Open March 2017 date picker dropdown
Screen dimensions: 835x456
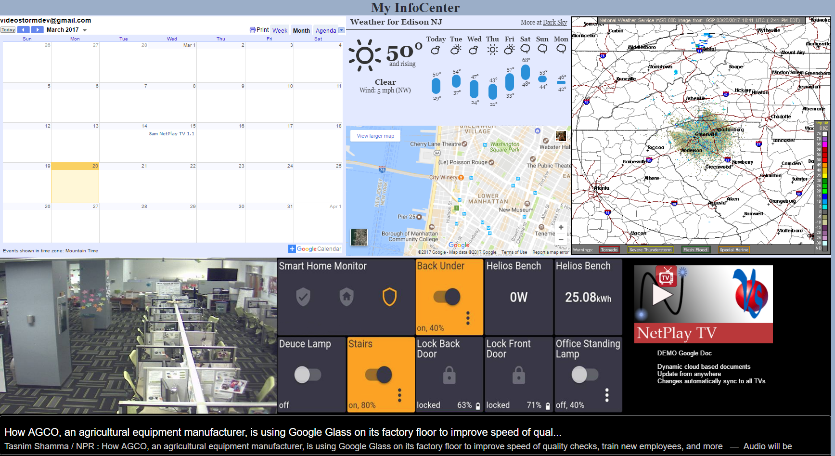(85, 30)
